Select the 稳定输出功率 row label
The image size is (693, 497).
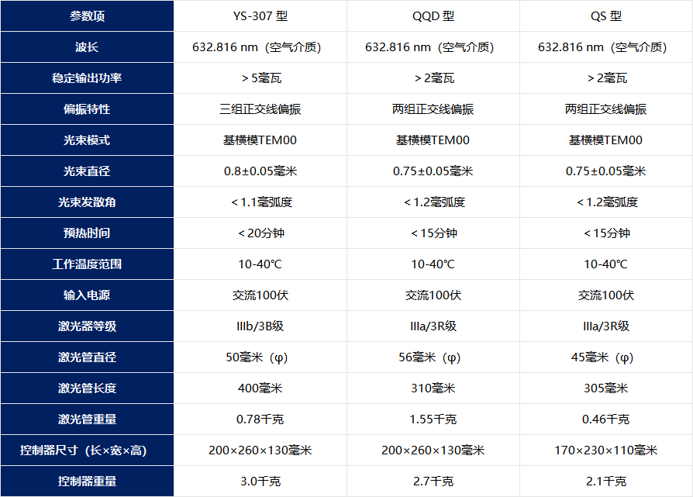87,78
